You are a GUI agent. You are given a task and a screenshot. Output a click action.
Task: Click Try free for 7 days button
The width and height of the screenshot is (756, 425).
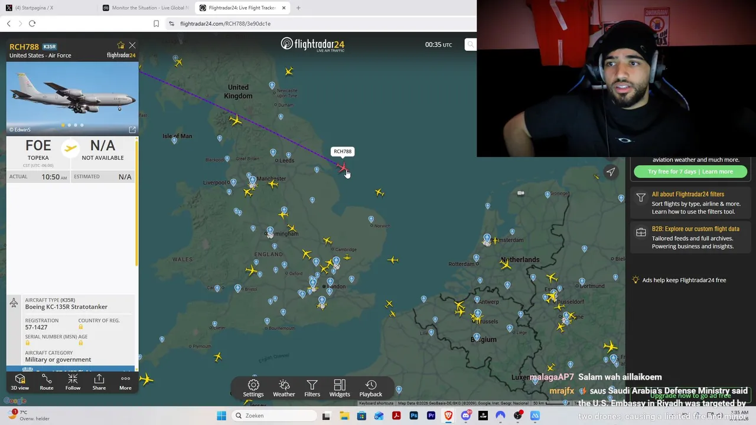coord(690,172)
